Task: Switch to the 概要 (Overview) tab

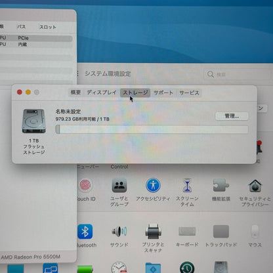Action: tap(75, 93)
